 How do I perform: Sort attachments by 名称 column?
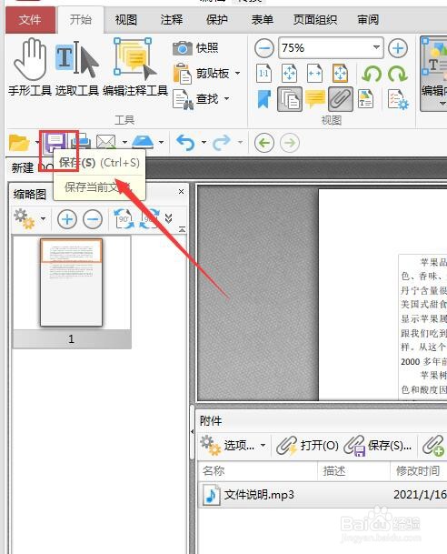257,471
